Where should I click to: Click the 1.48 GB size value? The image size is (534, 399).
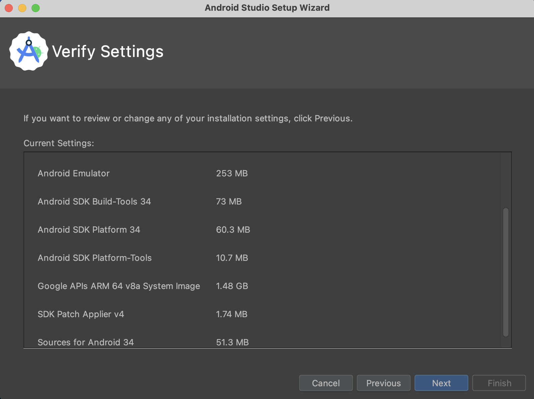232,286
